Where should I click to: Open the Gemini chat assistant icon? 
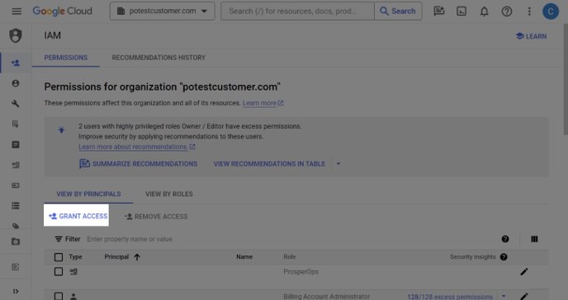439,12
